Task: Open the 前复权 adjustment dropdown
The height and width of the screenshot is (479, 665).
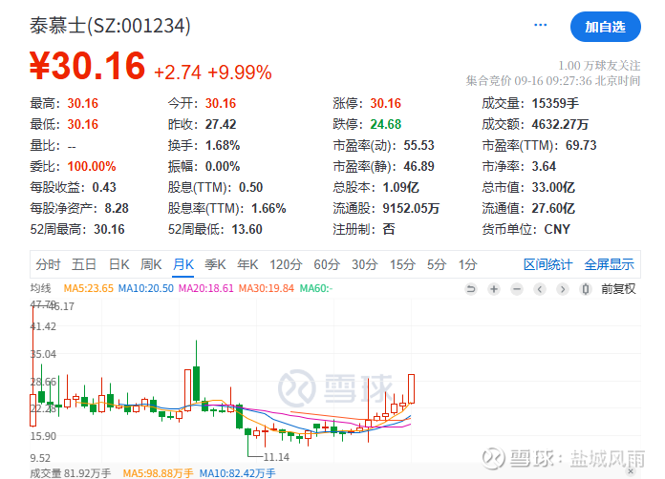Action: [618, 289]
